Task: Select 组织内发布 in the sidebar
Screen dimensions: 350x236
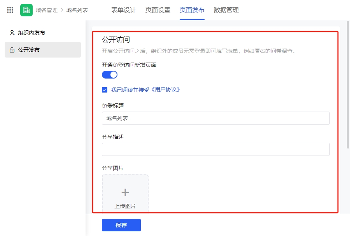Action: coord(43,33)
